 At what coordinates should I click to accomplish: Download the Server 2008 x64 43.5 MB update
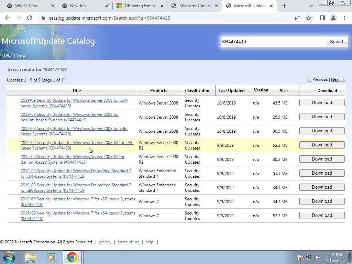pyautogui.click(x=322, y=102)
